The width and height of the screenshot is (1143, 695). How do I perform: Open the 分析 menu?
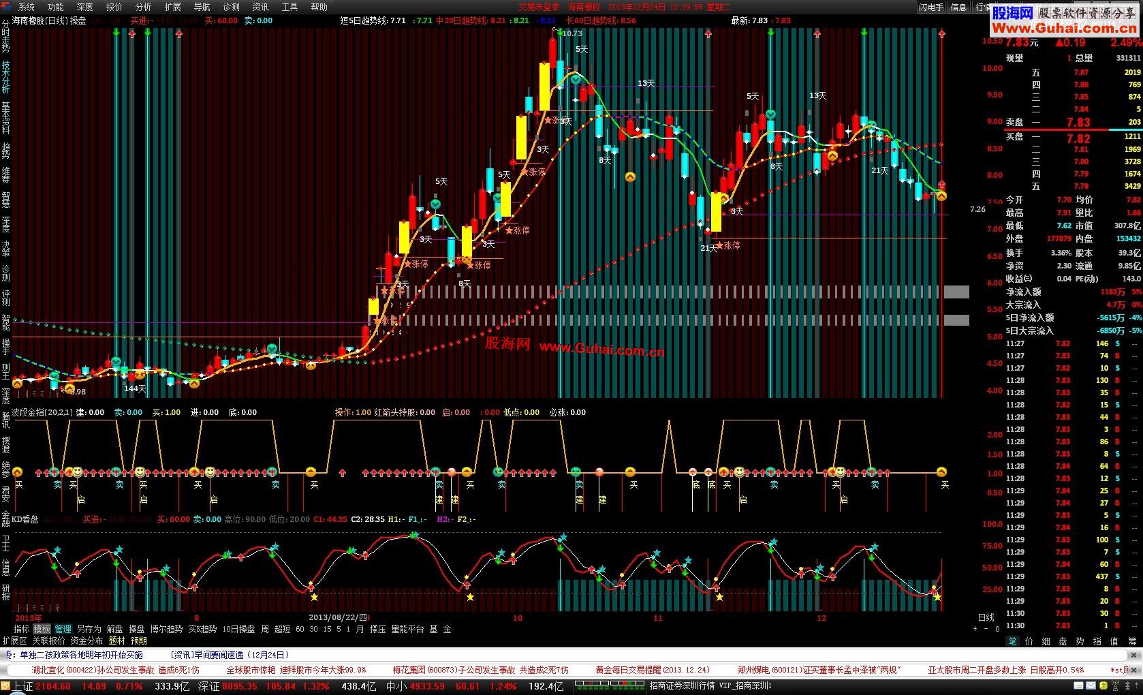144,7
